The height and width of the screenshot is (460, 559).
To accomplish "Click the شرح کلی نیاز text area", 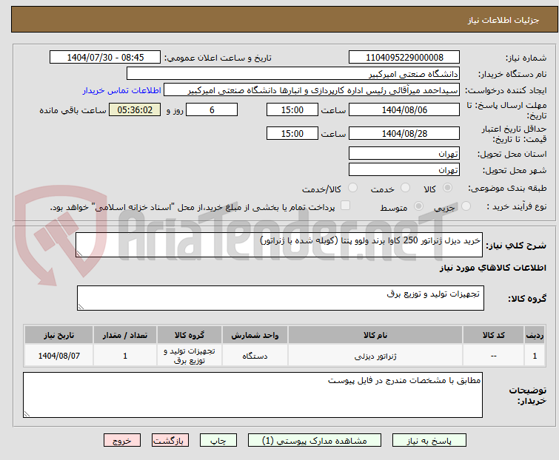I will 279,245.
